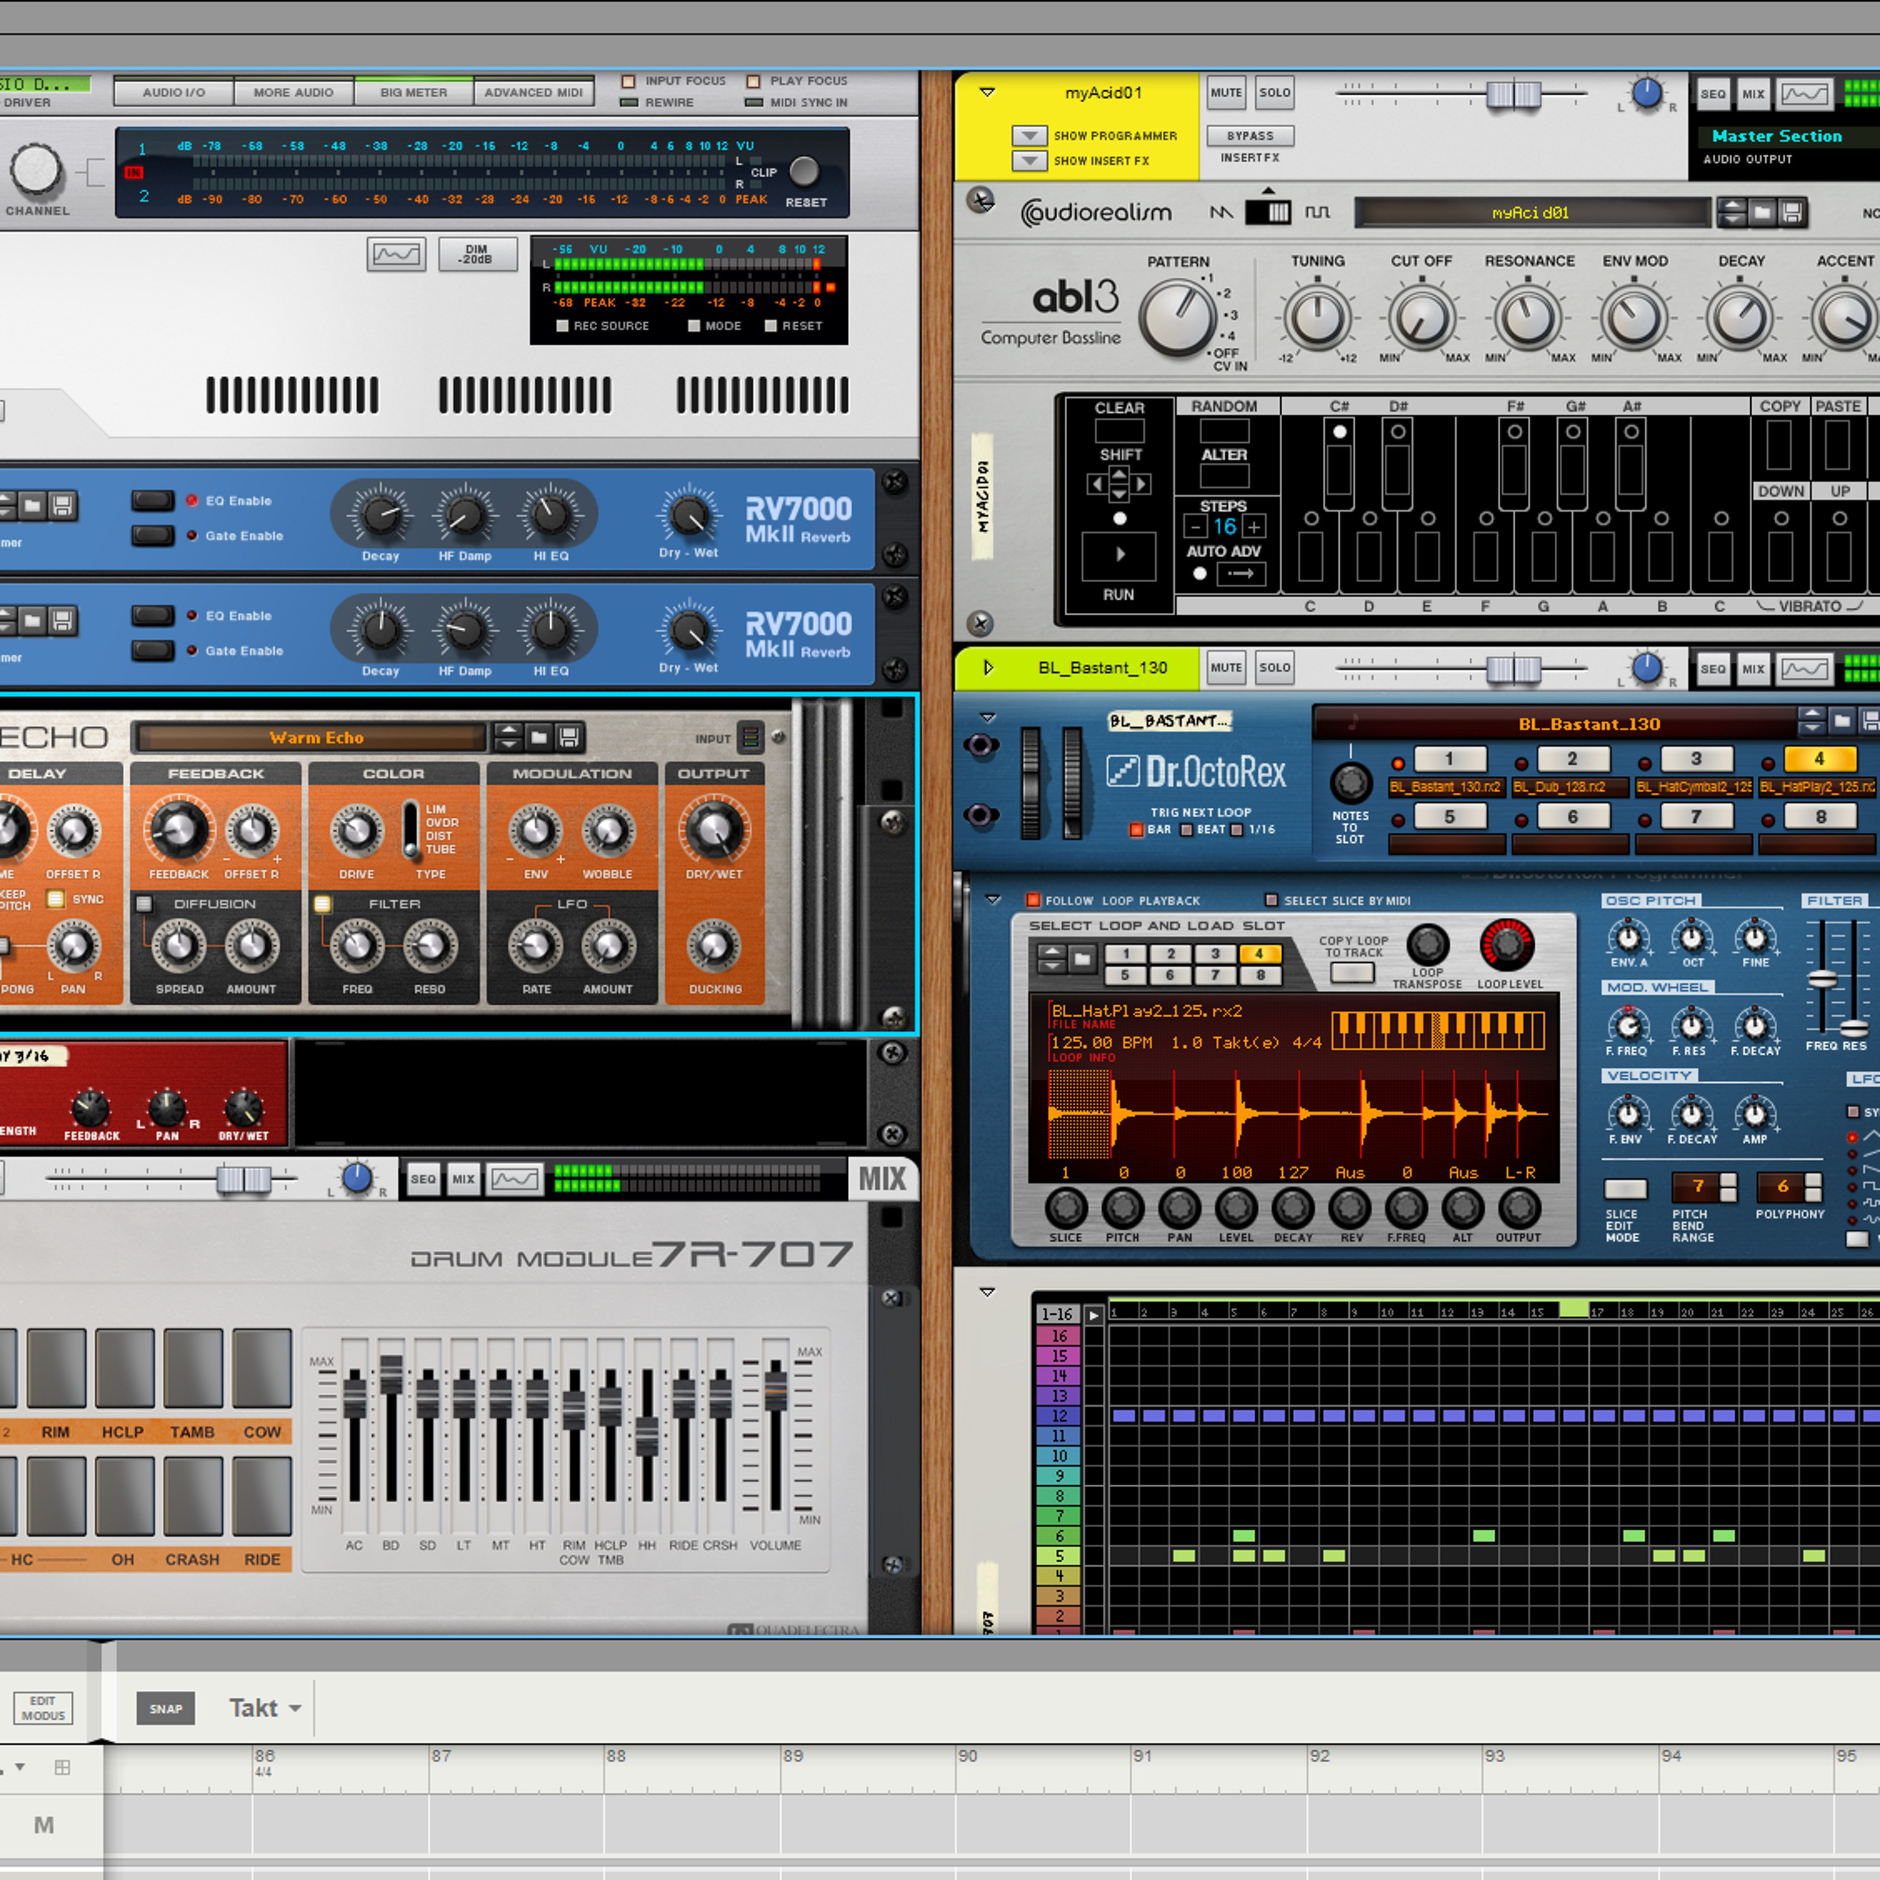The image size is (1880, 1880).
Task: Toggle SLICE EDIT MODE button
Action: pos(1625,1188)
